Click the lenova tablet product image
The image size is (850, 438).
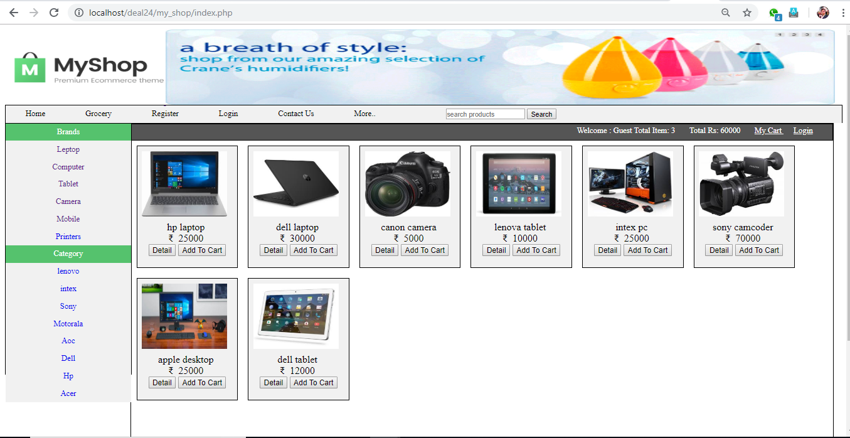tap(519, 184)
